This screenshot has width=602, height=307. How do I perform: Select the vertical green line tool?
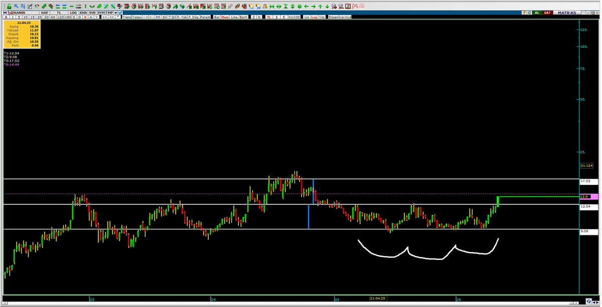[85, 7]
